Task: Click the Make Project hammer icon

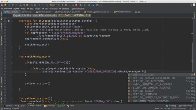Action: [x=47, y=5]
